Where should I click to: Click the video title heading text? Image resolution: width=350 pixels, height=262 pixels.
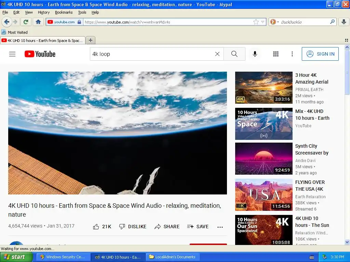point(115,210)
